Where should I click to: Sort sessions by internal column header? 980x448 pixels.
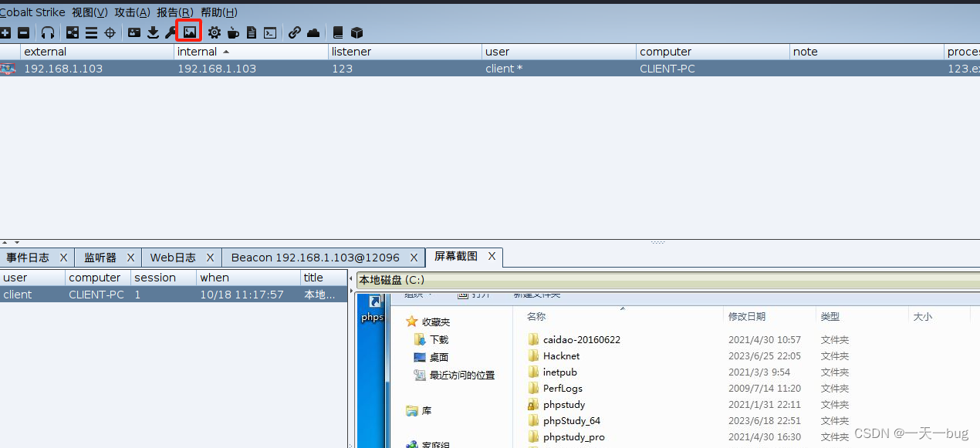coord(251,52)
